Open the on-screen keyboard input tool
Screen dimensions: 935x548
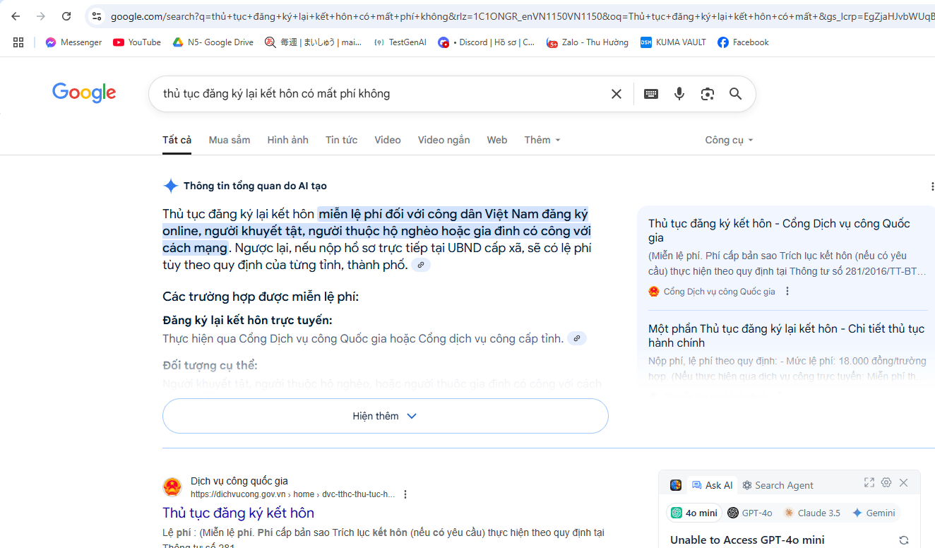(x=651, y=94)
